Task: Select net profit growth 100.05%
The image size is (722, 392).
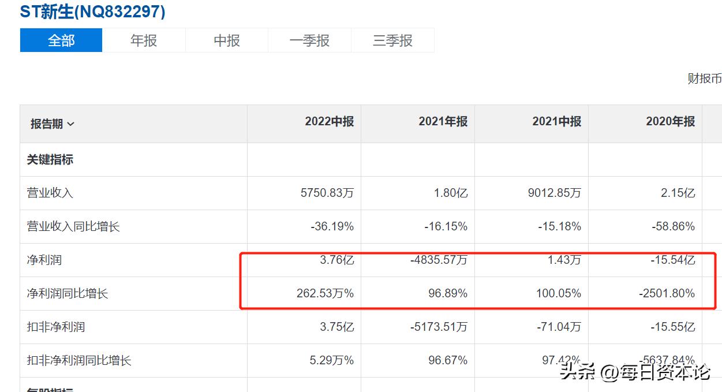Action: point(559,294)
